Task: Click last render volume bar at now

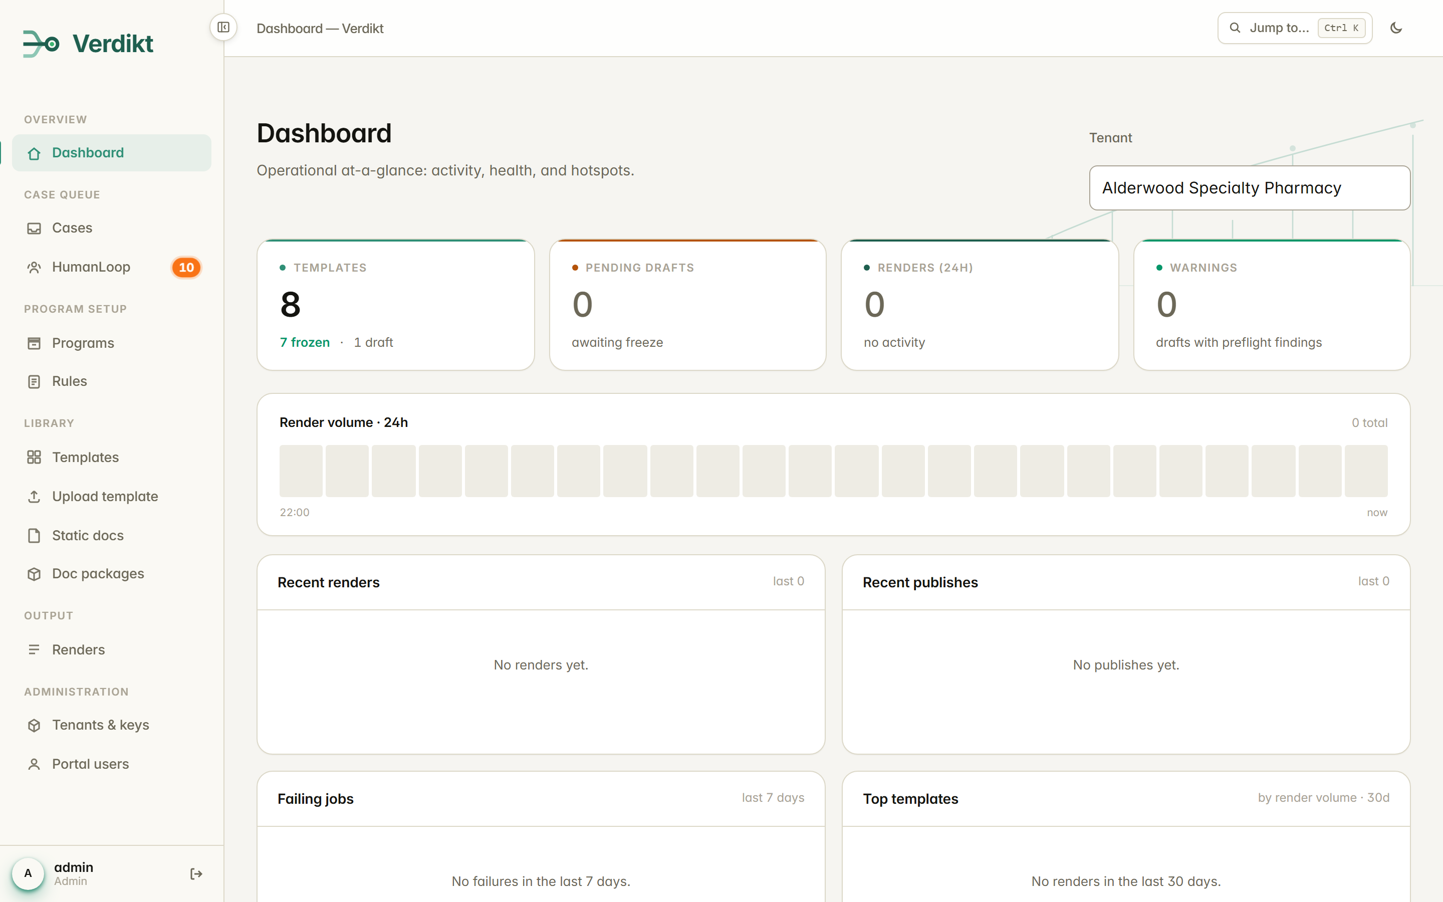Action: click(x=1366, y=471)
